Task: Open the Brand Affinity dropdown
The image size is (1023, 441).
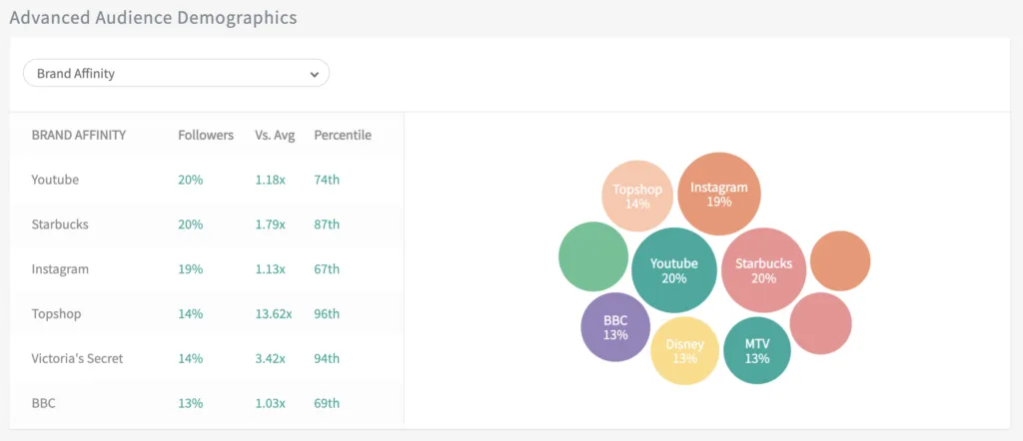Action: pyautogui.click(x=176, y=74)
